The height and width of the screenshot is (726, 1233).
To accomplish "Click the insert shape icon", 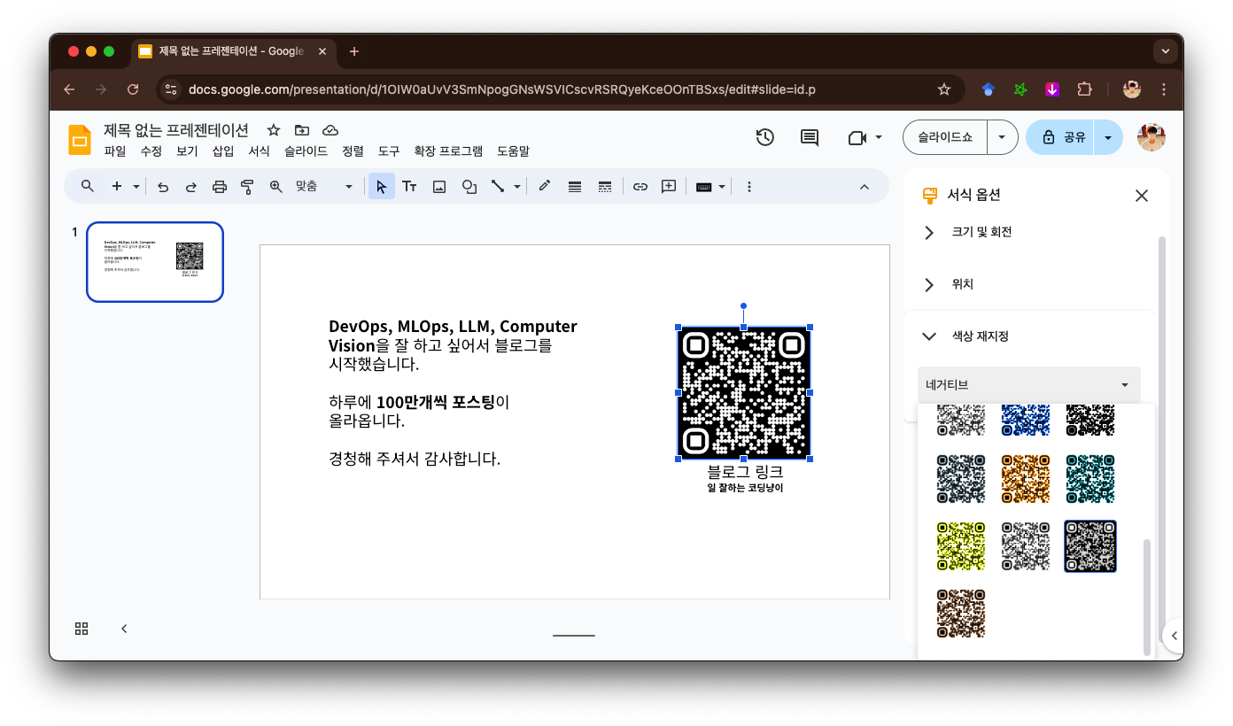I will point(469,187).
